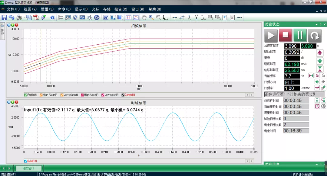Image resolution: width=327 pixels, height=176 pixels.
Task: Click the reset loop arrow button
Action: point(315,35)
